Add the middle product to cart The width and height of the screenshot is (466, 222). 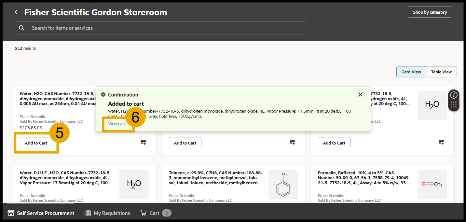(185, 142)
